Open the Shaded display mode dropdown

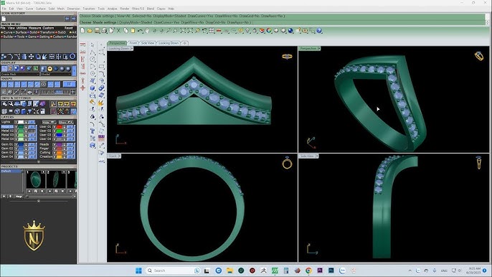[x=56, y=74]
